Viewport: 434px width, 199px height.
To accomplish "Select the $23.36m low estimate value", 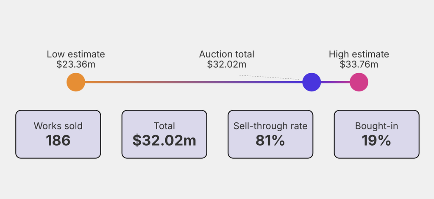I will (76, 64).
